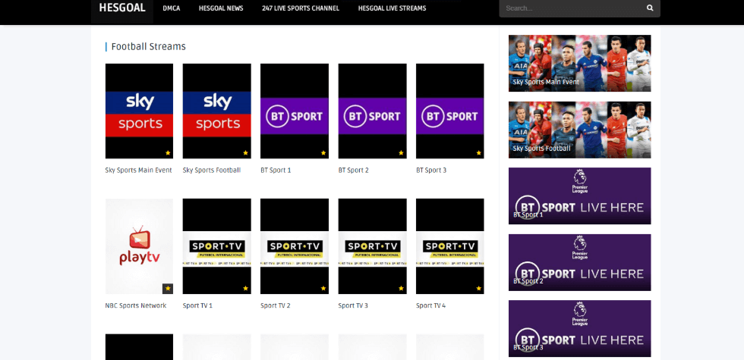Open sidebar Sky Sports Football banner
Image resolution: width=744 pixels, height=360 pixels.
click(x=580, y=130)
